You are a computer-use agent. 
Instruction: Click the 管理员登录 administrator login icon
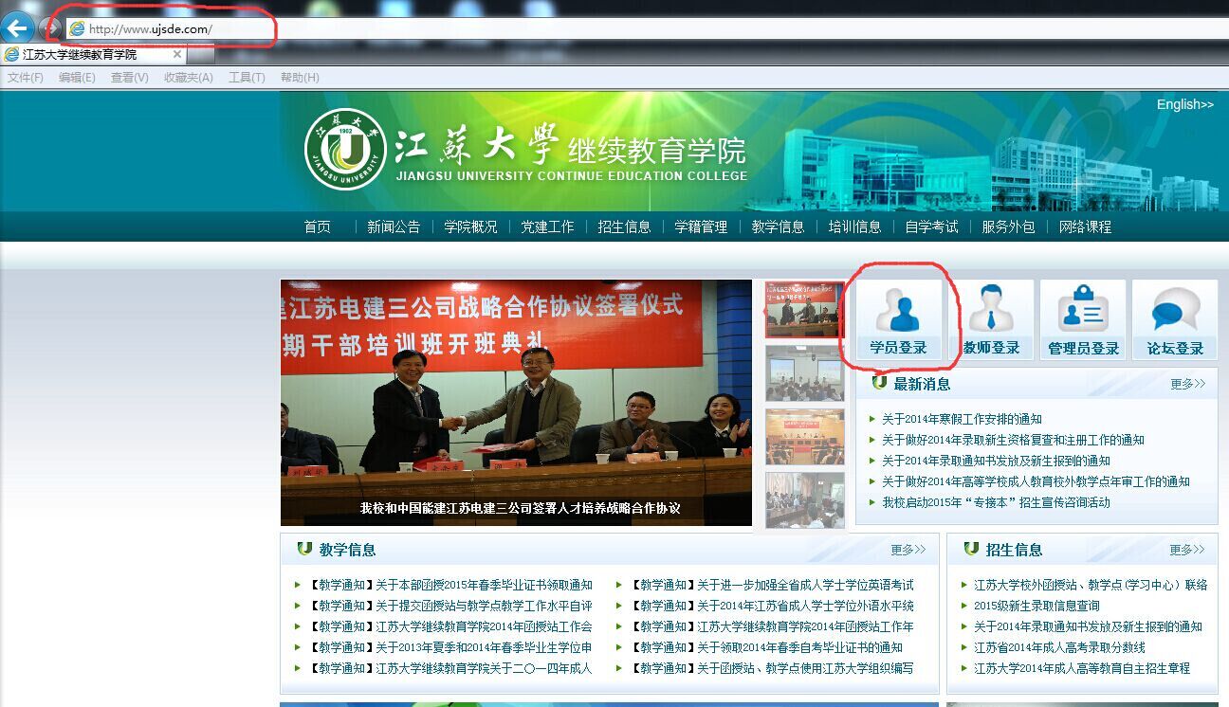1083,320
